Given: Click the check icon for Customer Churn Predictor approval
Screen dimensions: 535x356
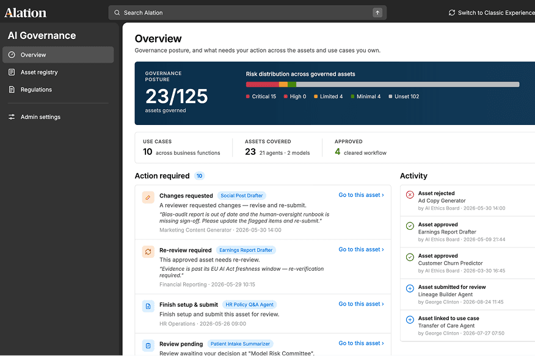Looking at the screenshot, I should (x=410, y=257).
